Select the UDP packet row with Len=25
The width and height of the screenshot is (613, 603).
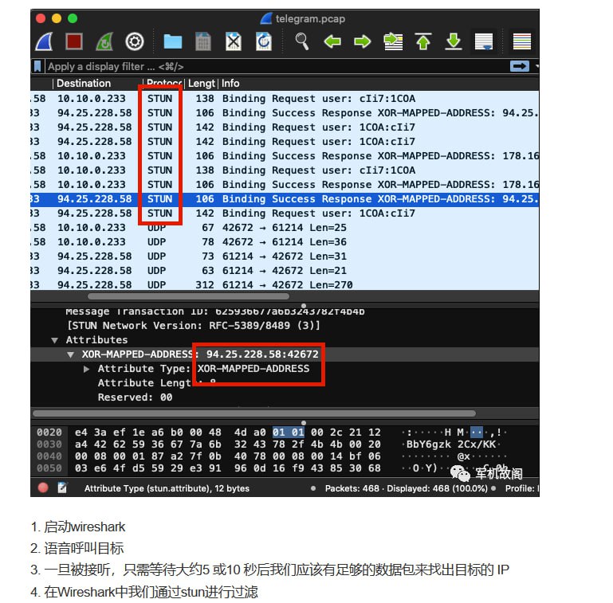coord(285,228)
